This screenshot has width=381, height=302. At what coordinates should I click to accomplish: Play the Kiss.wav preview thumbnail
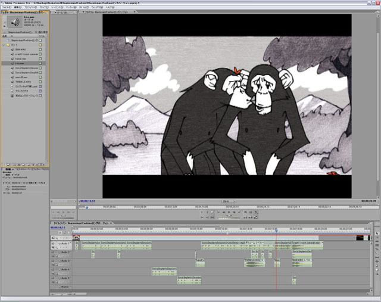[x=4, y=26]
